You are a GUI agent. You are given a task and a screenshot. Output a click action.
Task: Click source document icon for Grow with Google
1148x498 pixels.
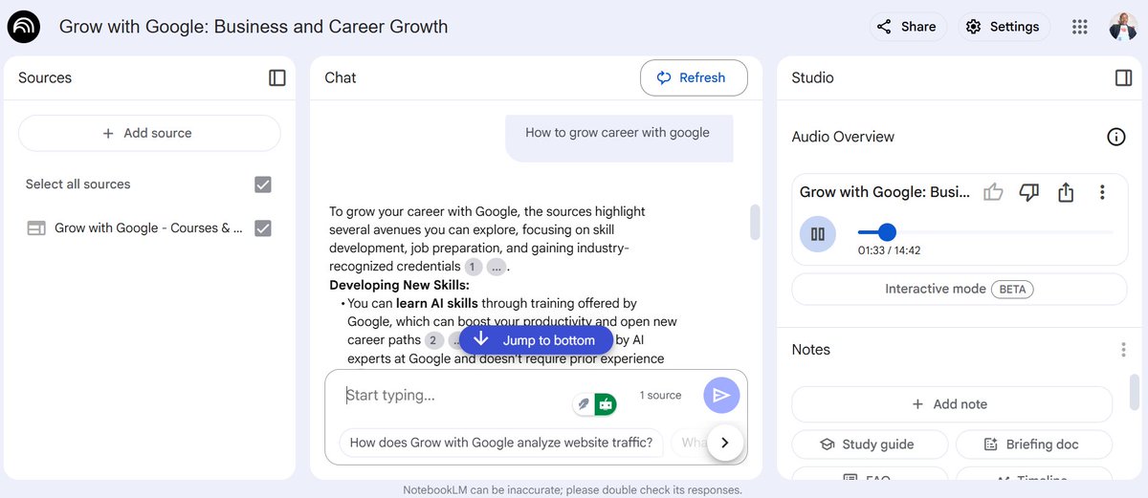click(36, 228)
